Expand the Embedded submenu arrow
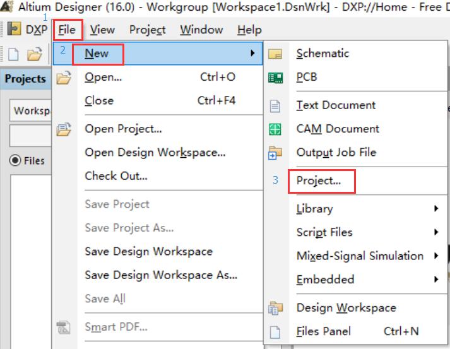This screenshot has height=349, width=450. coord(436,279)
